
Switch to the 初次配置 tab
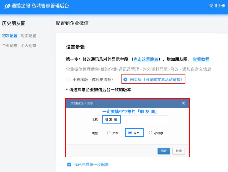click(10, 36)
